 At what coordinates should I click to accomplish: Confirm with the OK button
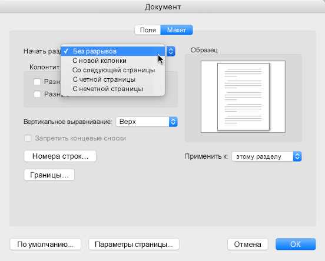pos(296,245)
